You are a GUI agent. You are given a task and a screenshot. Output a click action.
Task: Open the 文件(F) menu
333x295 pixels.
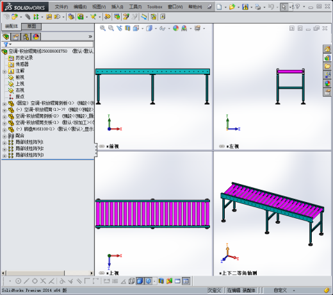(x=61, y=7)
